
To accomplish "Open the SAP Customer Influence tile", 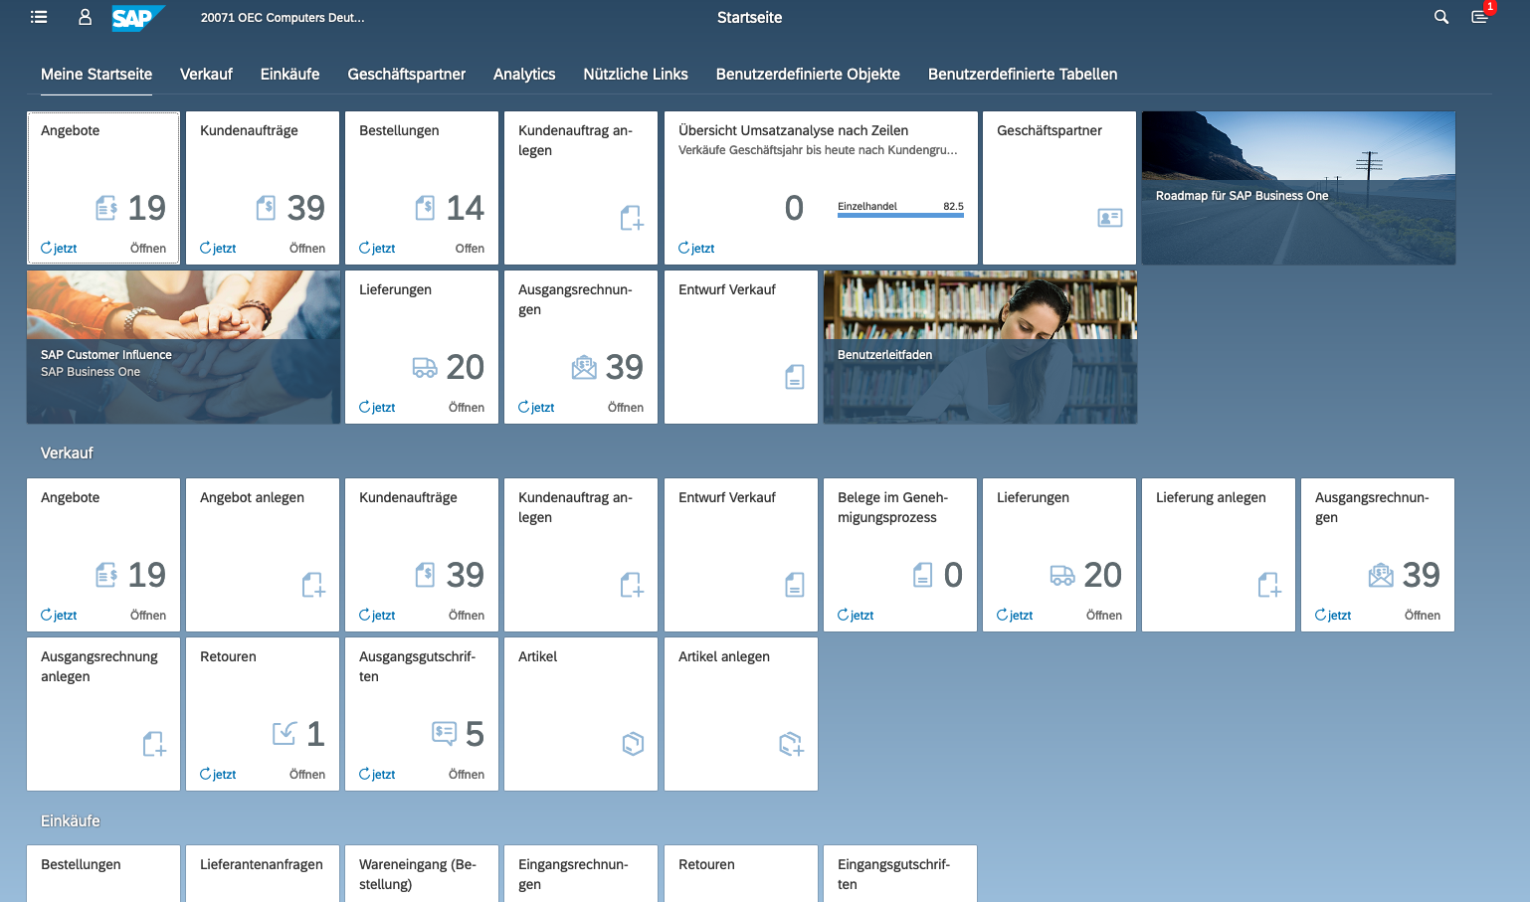I will click(183, 347).
